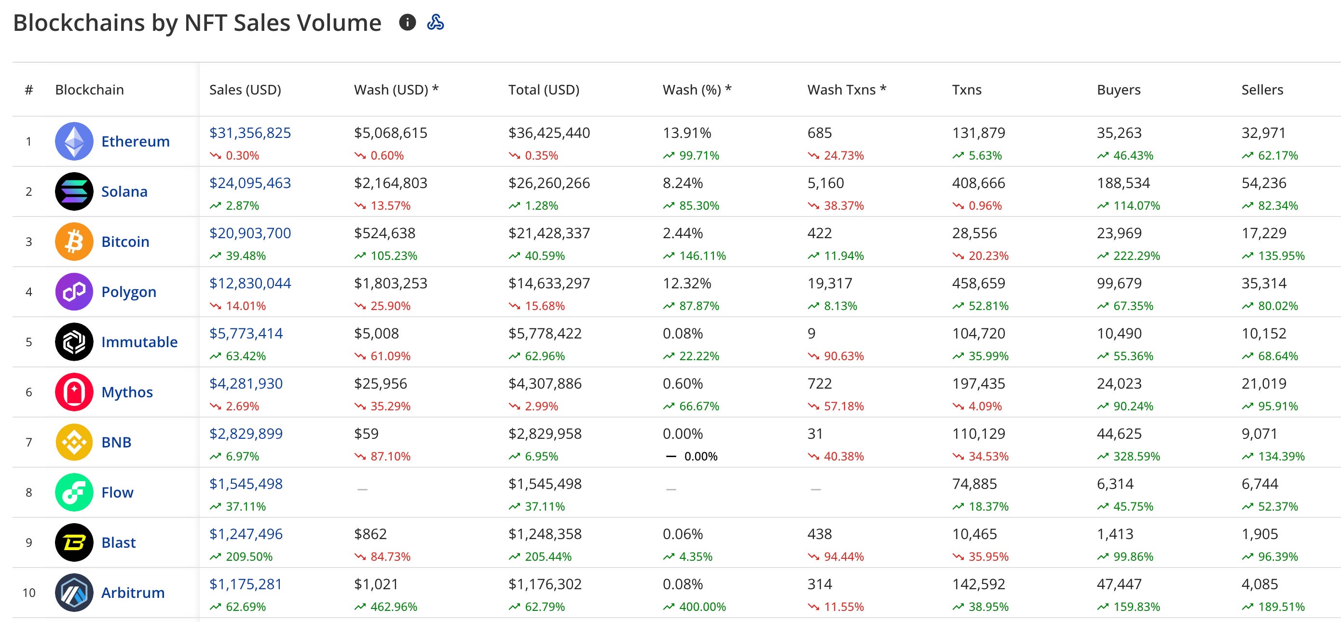The image size is (1341, 622).
Task: Click the info icon beside the title
Action: pyautogui.click(x=407, y=22)
